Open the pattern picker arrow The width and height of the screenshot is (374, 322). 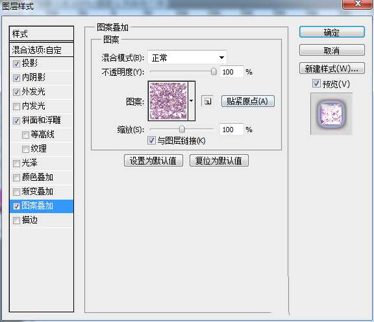pos(192,101)
